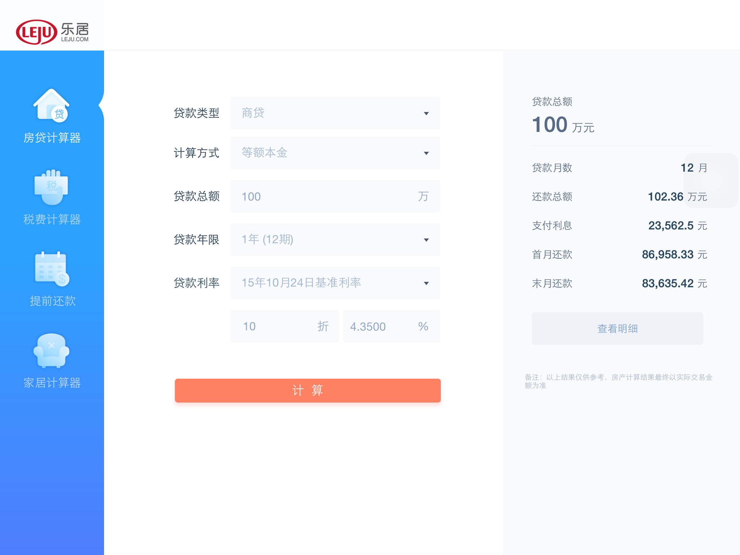Click the 贷款年限 form label

tap(197, 240)
